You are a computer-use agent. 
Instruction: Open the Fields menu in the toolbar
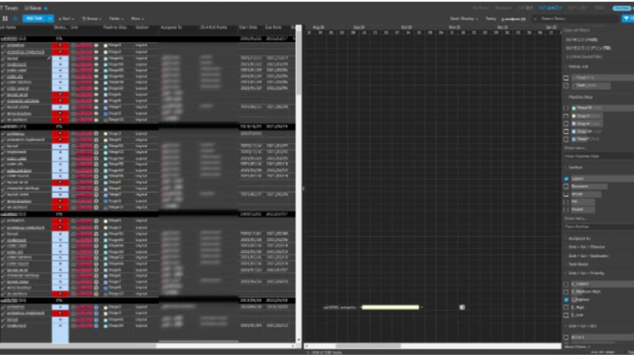coord(116,18)
